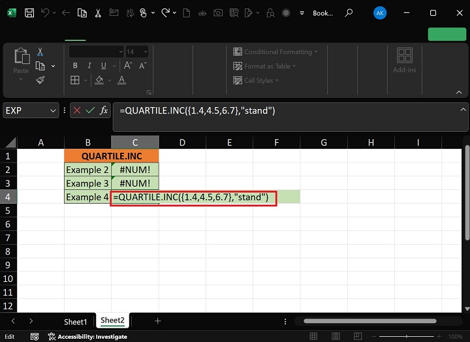This screenshot has height=342, width=470.
Task: Click the new blank file icon
Action: tap(187, 13)
